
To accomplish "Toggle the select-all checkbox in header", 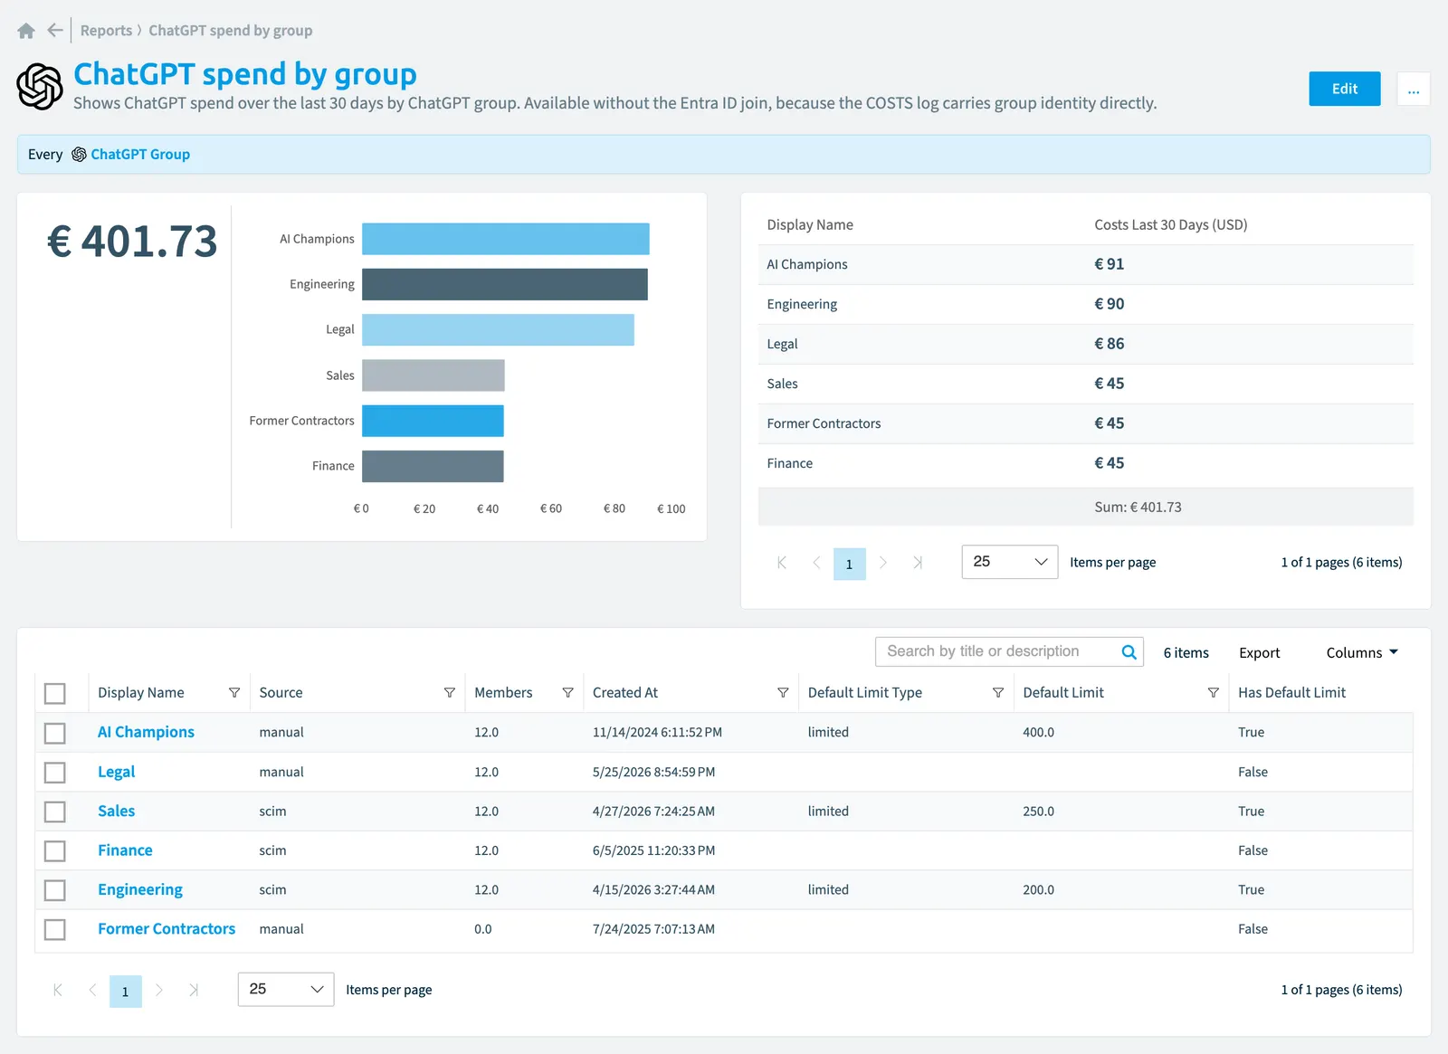I will point(55,694).
